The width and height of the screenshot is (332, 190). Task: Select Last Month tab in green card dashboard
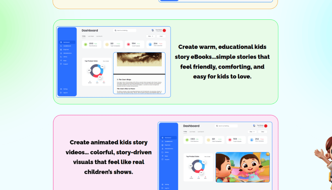pos(99,36)
